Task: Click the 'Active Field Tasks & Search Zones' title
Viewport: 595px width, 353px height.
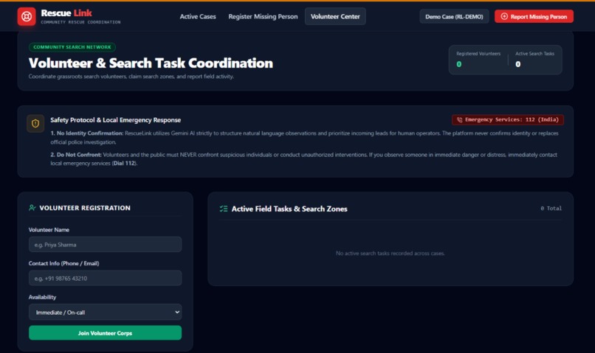Action: [x=289, y=209]
